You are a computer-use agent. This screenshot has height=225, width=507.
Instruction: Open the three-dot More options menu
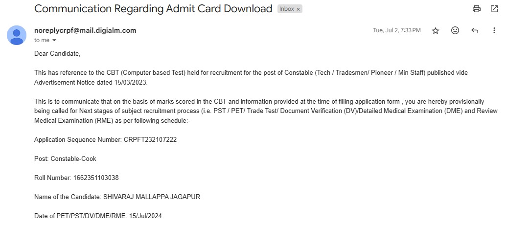click(x=494, y=30)
